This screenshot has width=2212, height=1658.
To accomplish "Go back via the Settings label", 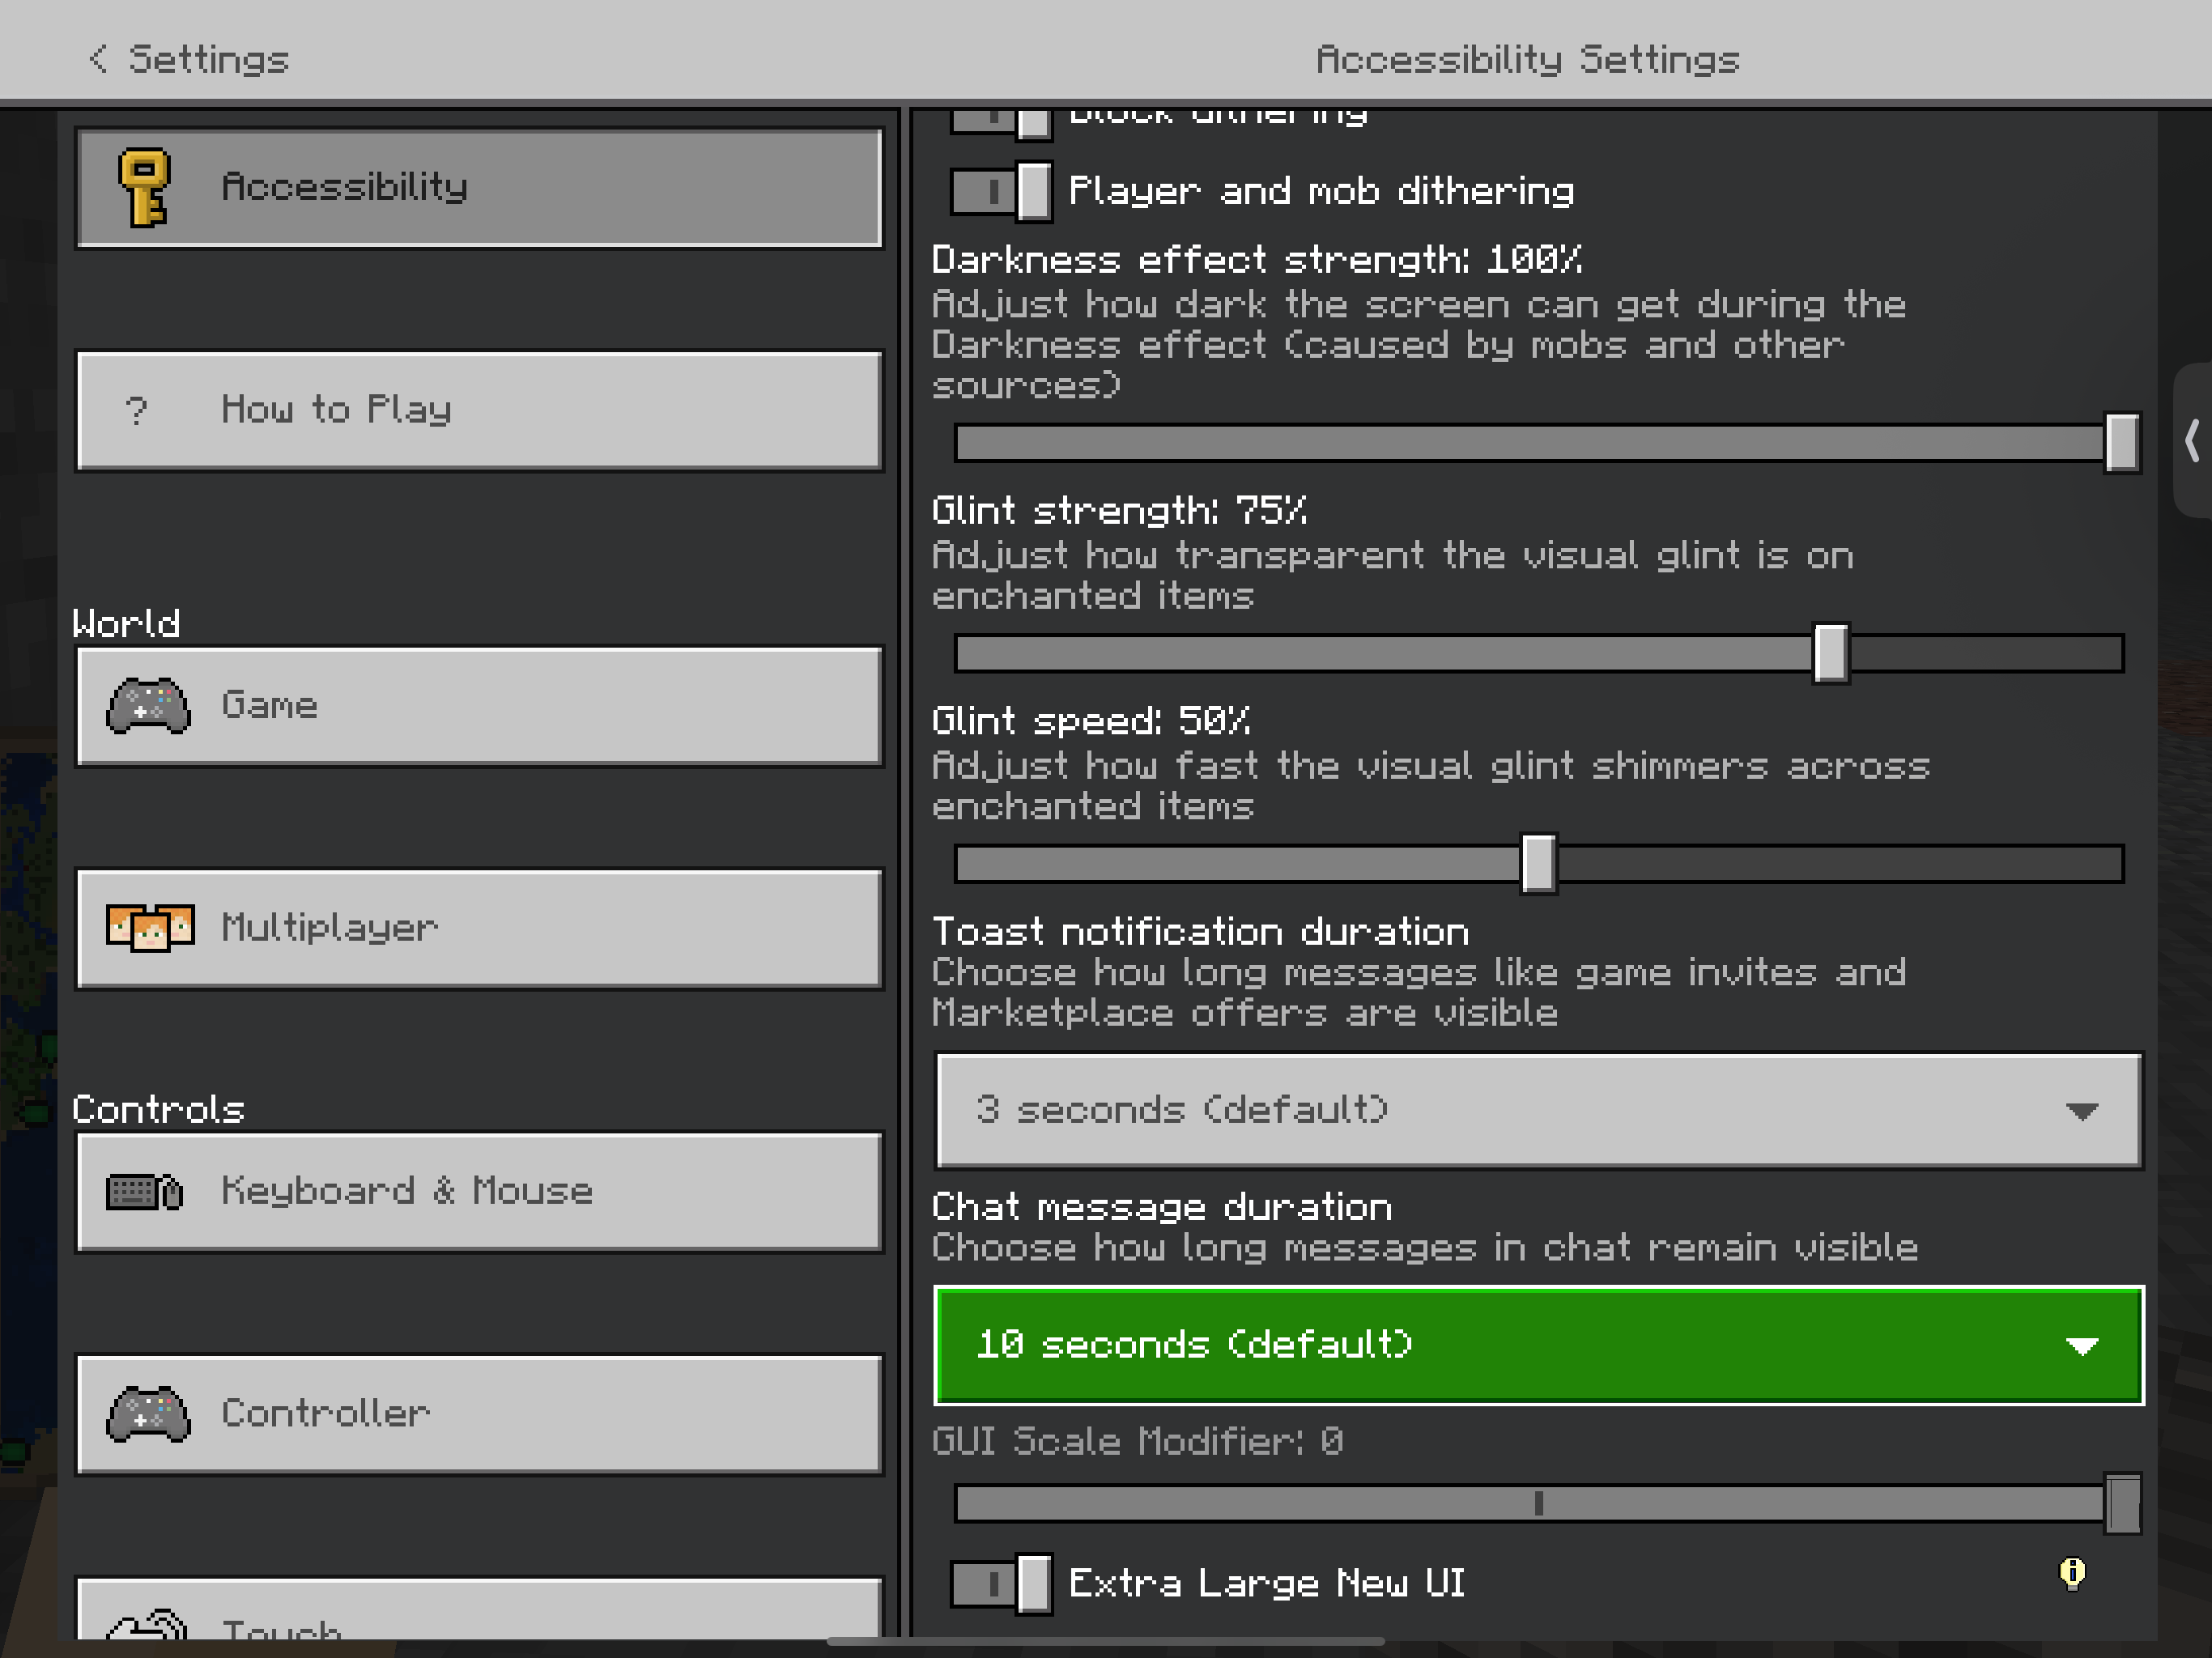I will 209,59.
